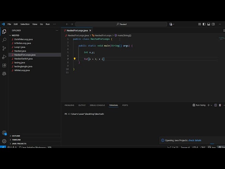Open Explorer views and more actions ellipsis

tap(57, 31)
